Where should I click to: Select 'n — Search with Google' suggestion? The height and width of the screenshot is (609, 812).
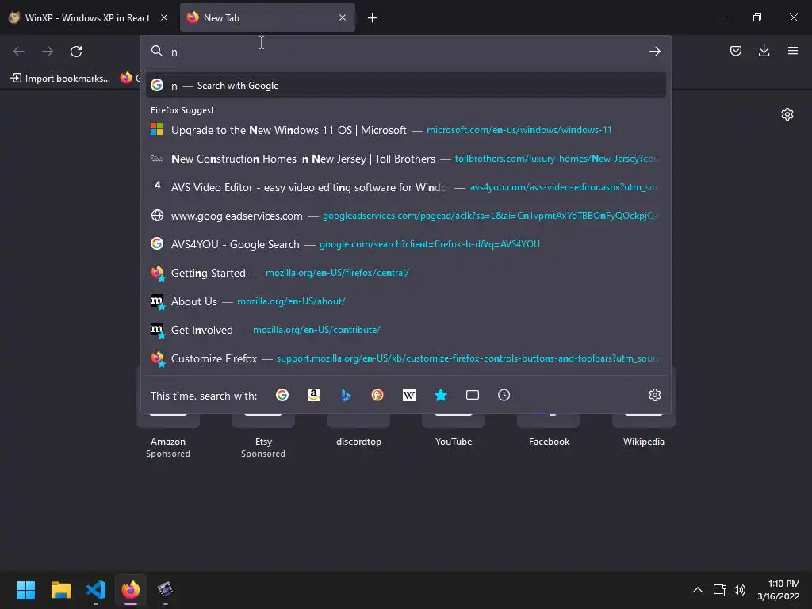(x=406, y=86)
